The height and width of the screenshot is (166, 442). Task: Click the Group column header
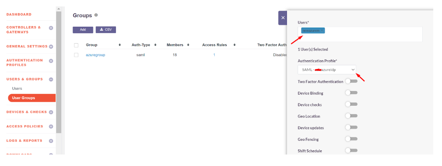click(x=92, y=45)
